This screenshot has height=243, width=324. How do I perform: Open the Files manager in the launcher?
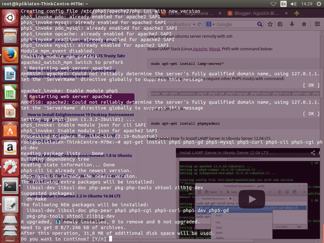point(10,36)
